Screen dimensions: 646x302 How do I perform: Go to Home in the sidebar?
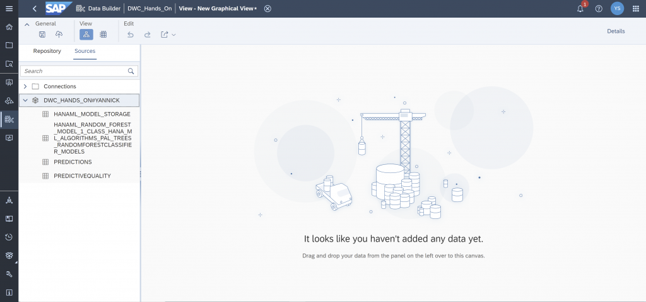(9, 27)
